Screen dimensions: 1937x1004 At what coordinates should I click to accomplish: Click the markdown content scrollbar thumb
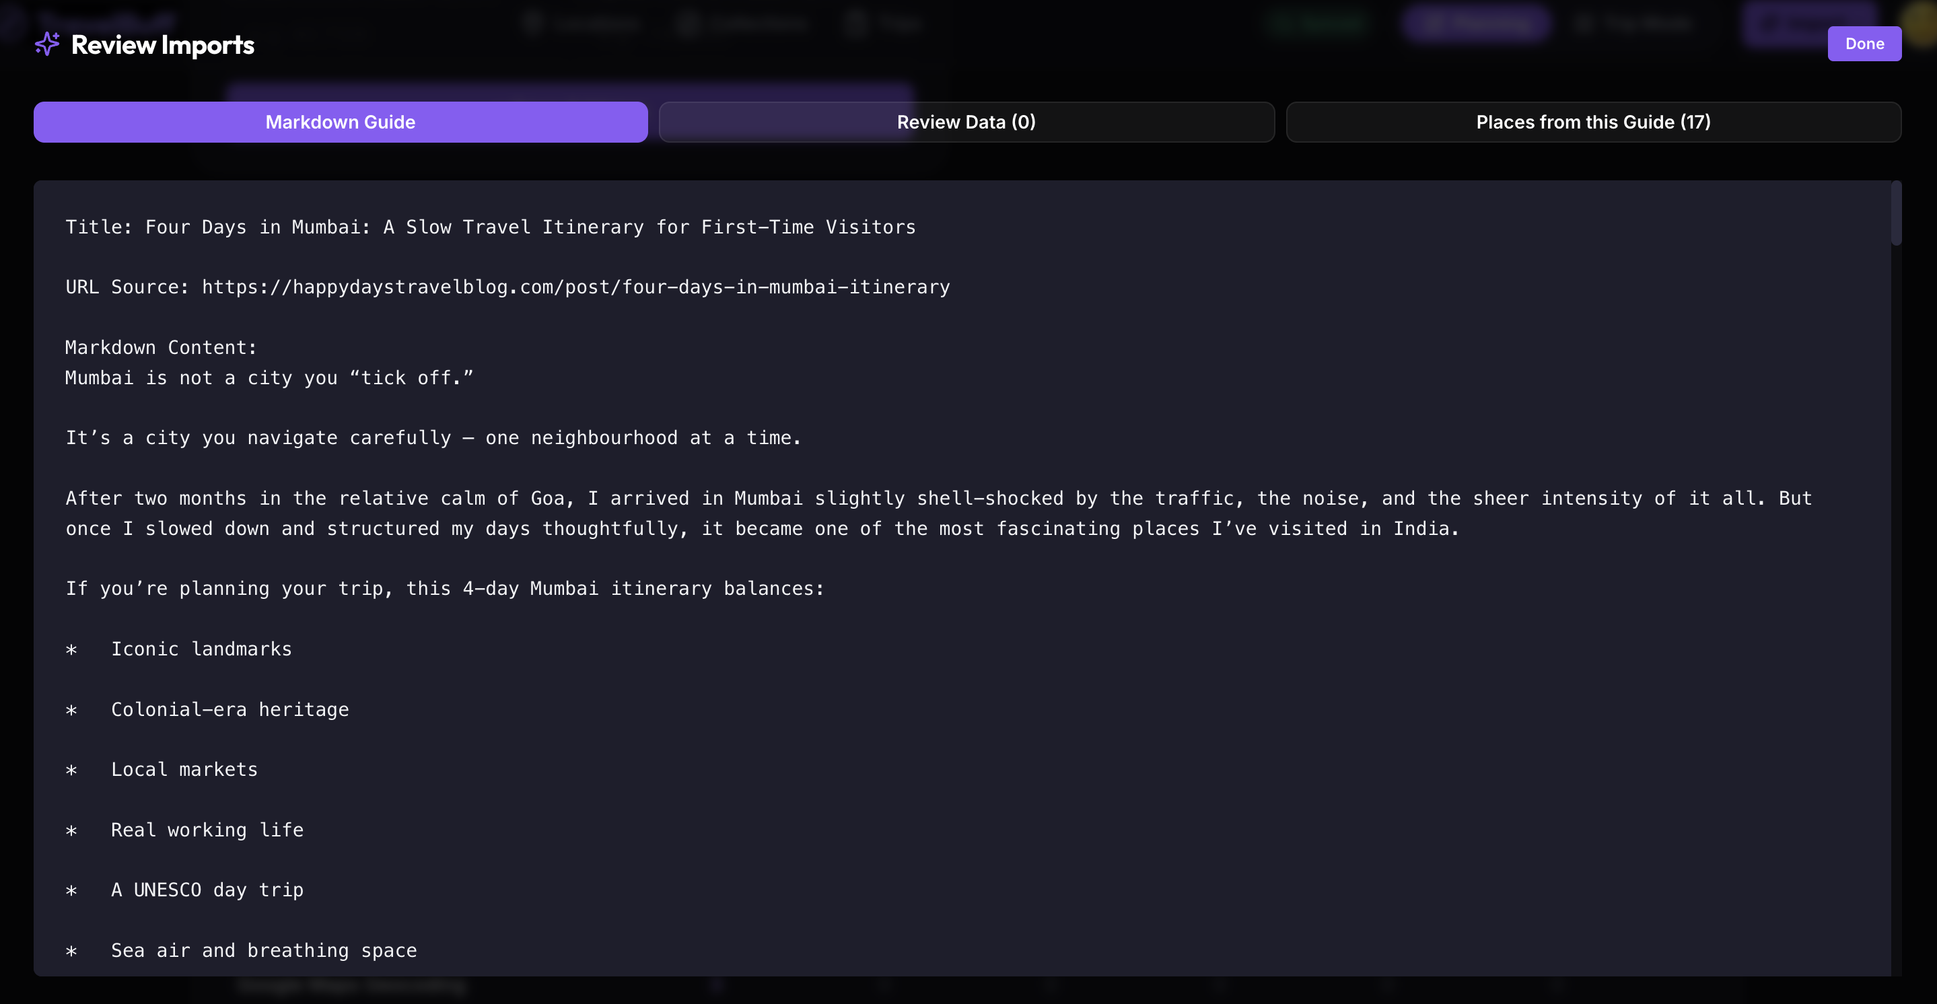tap(1896, 213)
